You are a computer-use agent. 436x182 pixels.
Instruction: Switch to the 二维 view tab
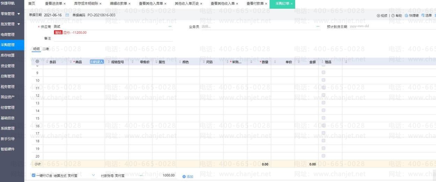(x=46, y=49)
